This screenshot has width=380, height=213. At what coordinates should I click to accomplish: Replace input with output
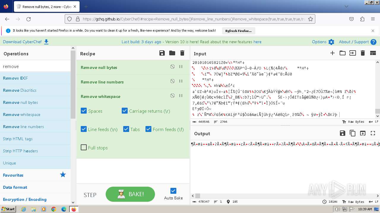click(x=363, y=133)
